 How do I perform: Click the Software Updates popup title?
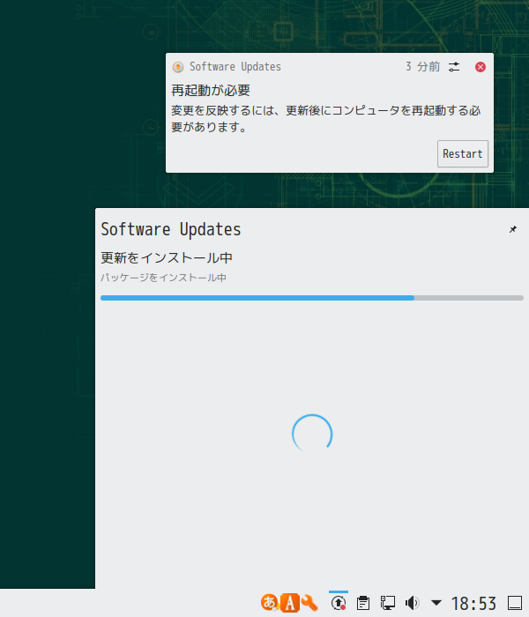[171, 229]
